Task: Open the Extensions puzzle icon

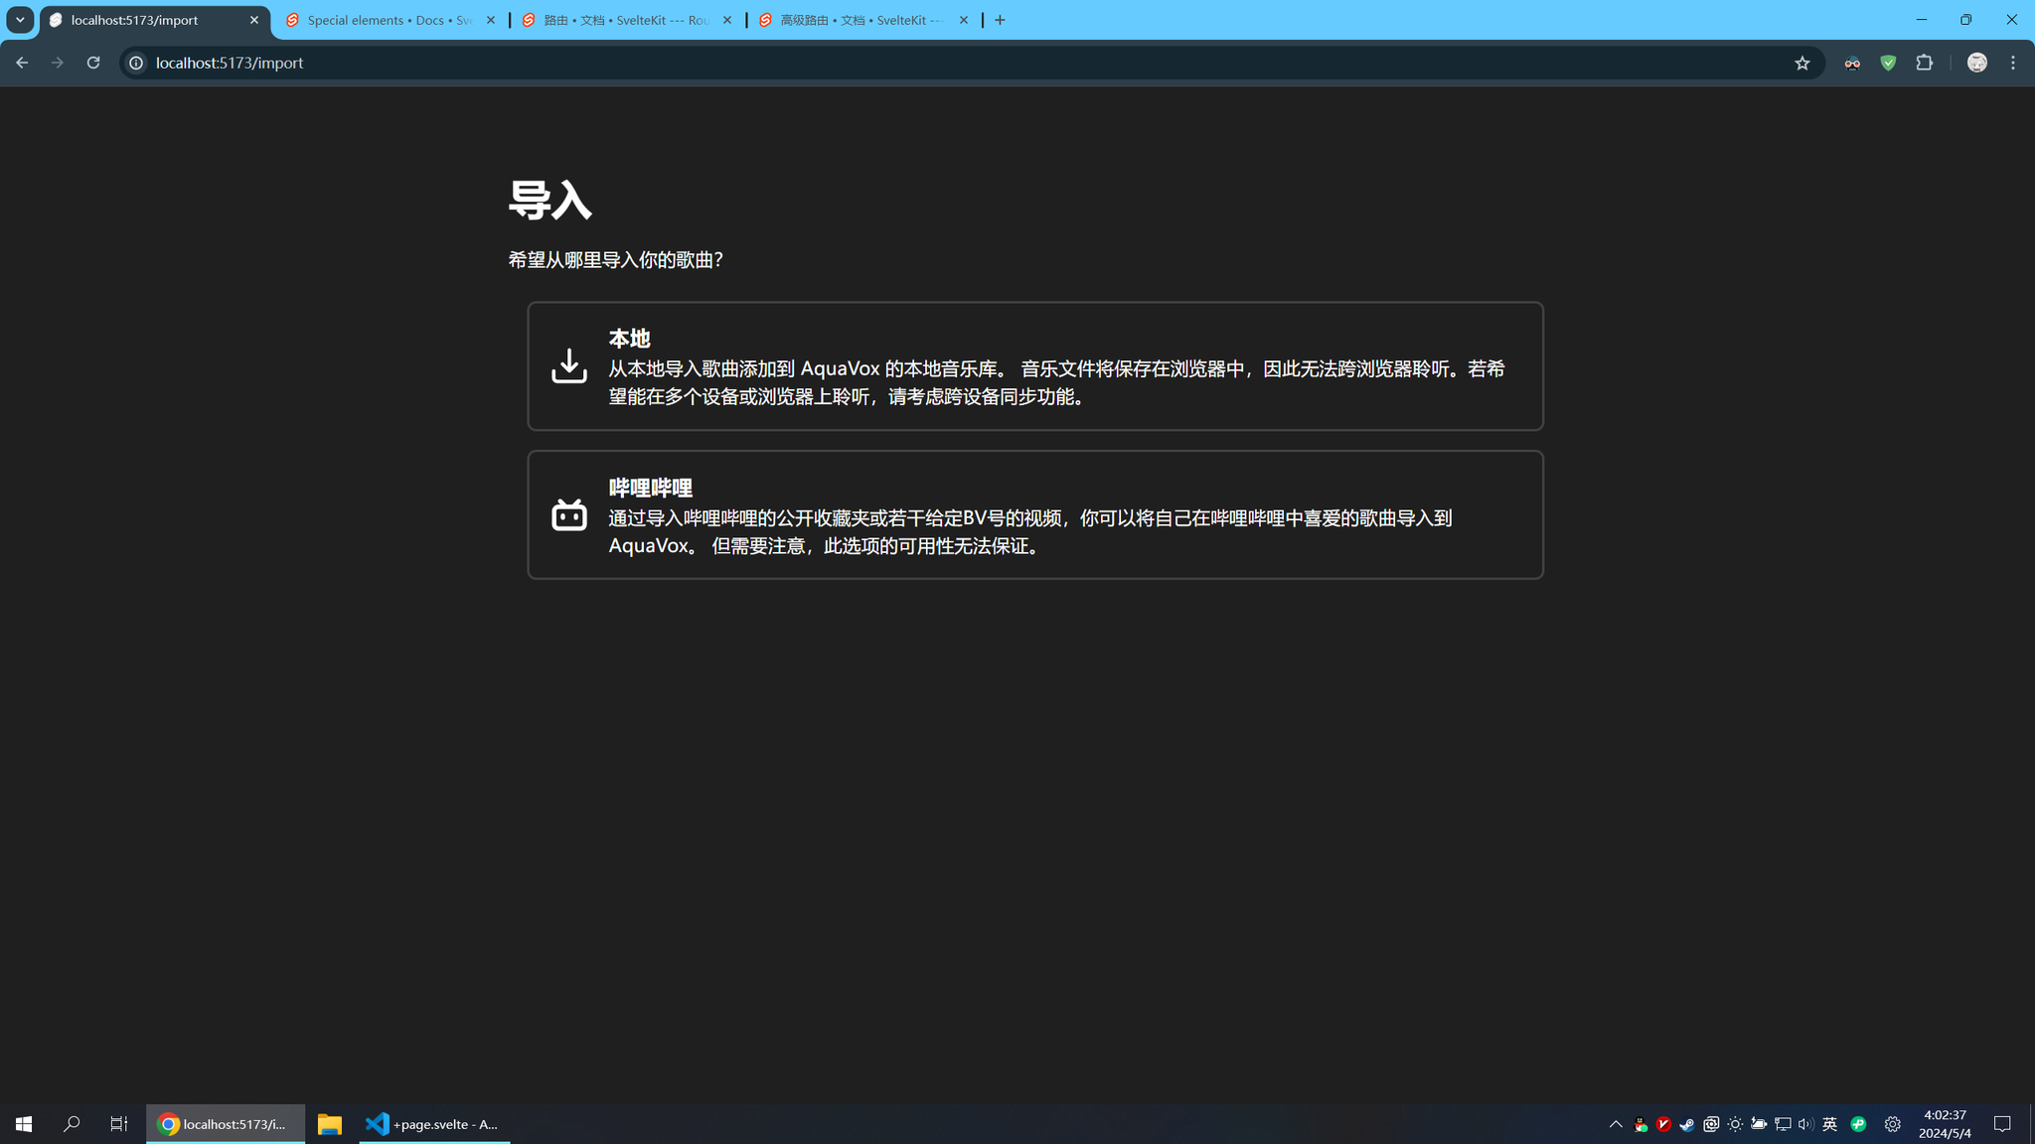Action: click(1924, 63)
